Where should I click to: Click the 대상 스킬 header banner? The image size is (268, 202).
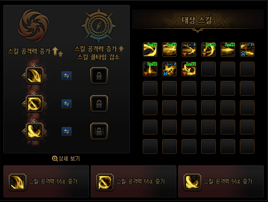198,20
